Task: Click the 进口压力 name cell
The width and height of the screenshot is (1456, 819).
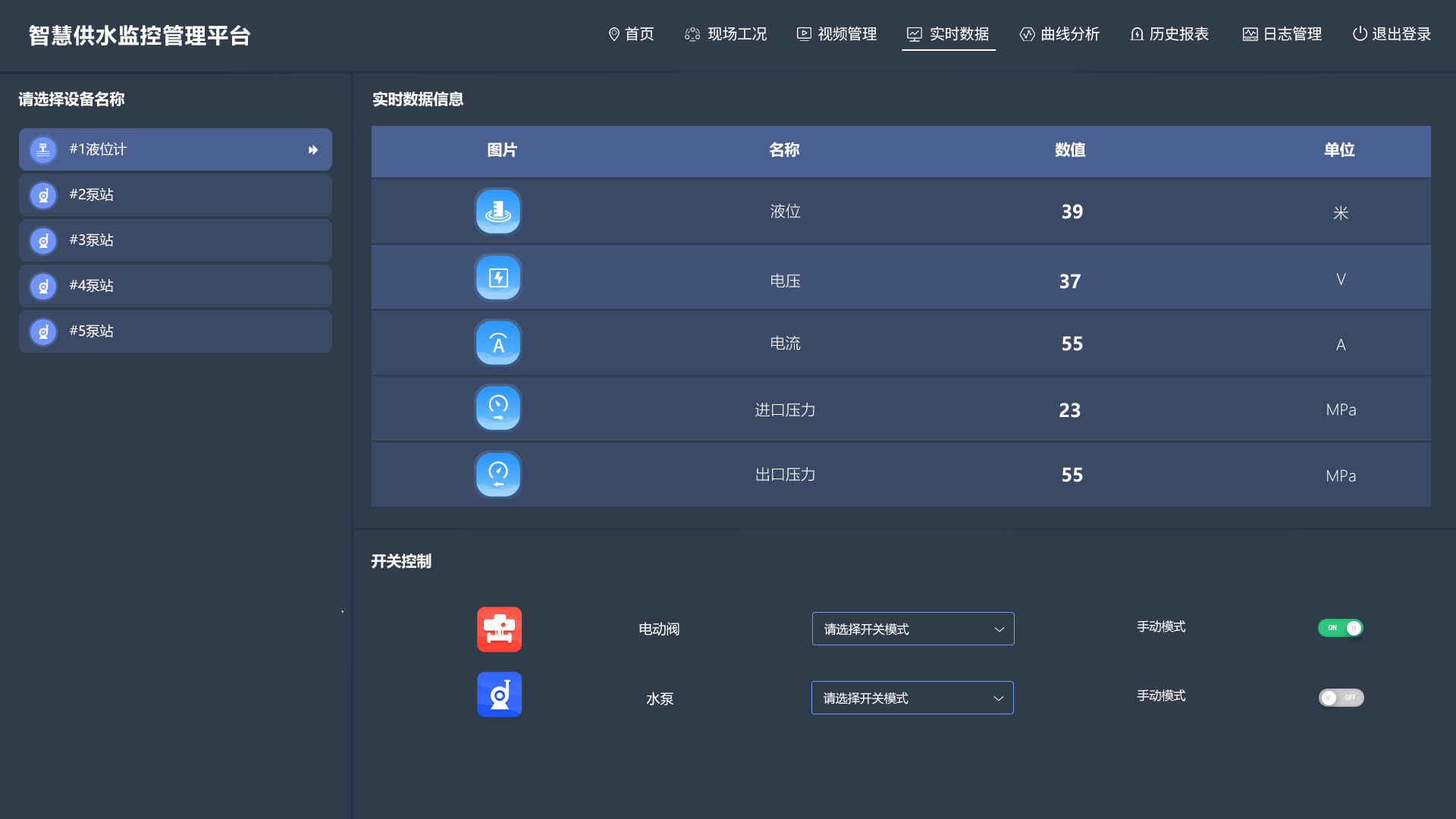Action: click(785, 410)
